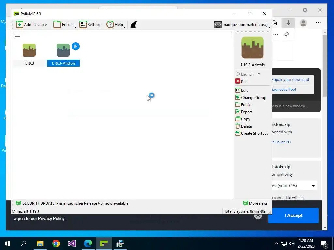Click the browser page vertical scrollbar
This screenshot has height=250, width=334.
325,66
